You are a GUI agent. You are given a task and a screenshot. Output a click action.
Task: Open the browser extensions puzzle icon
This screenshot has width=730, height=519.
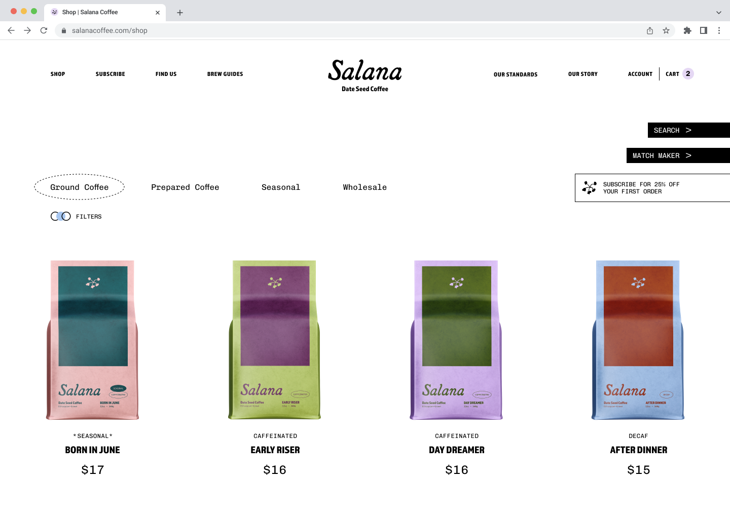coord(687,30)
